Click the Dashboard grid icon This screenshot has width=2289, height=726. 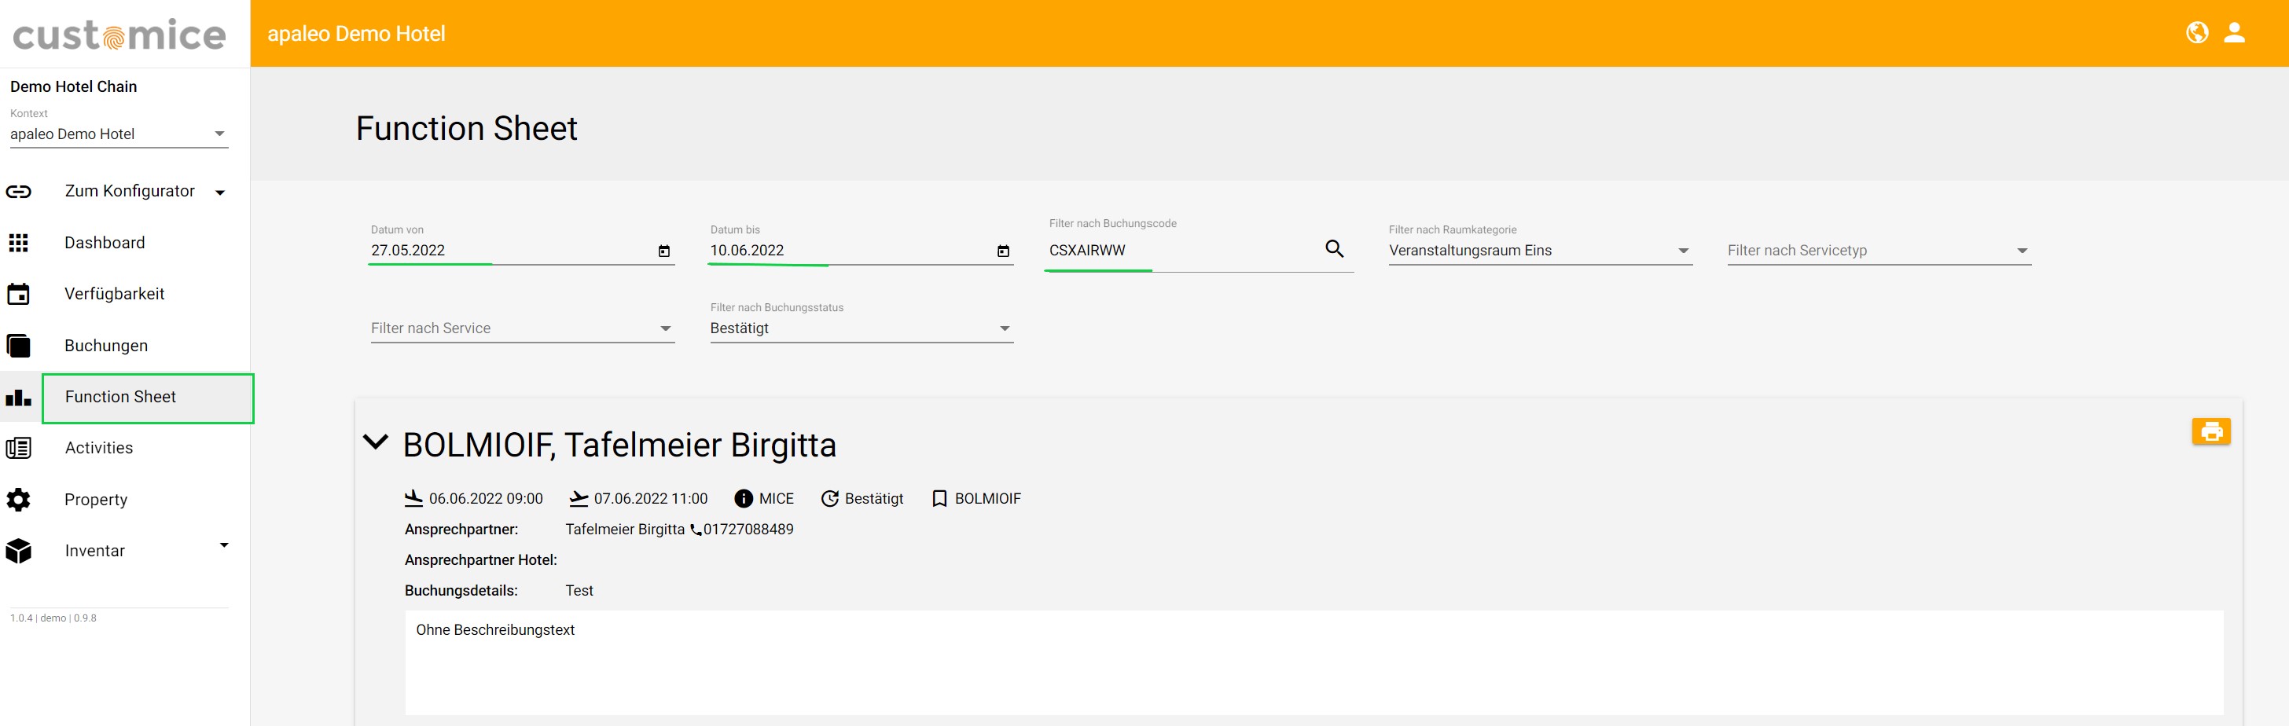point(19,243)
